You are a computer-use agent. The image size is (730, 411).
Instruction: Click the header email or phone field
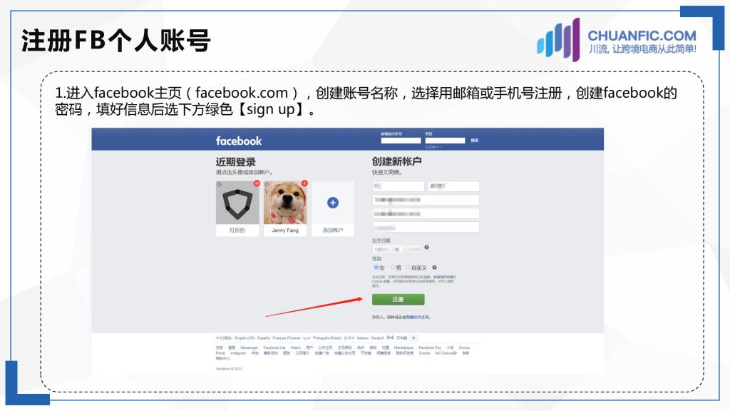(401, 141)
